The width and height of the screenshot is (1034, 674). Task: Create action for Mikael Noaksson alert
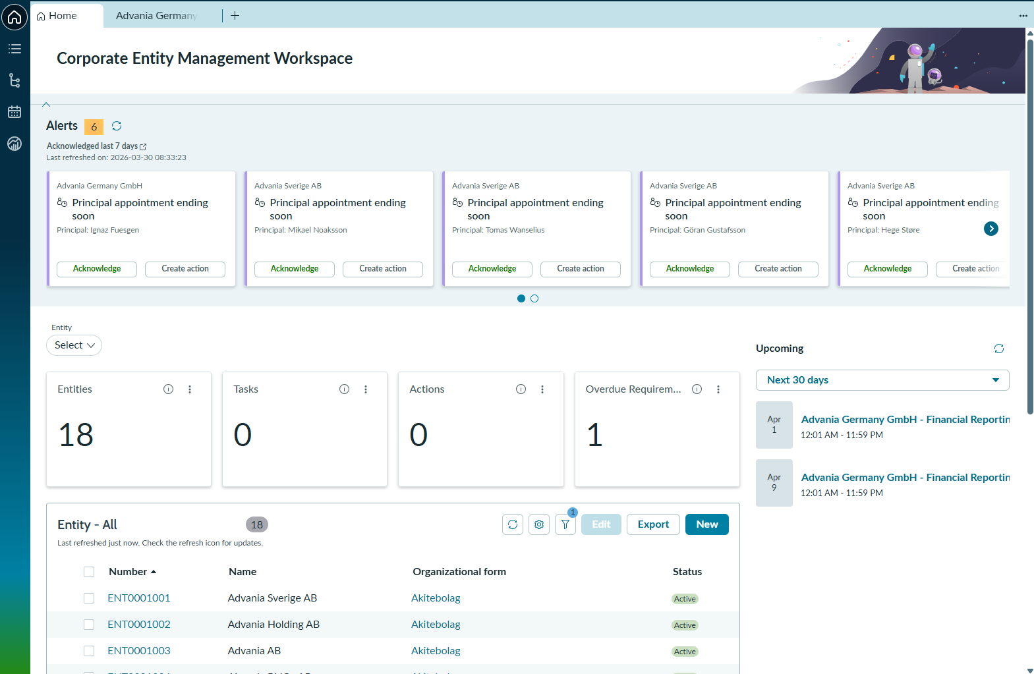click(x=383, y=269)
